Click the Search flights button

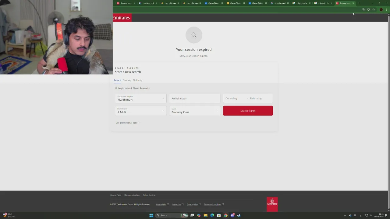(x=248, y=111)
